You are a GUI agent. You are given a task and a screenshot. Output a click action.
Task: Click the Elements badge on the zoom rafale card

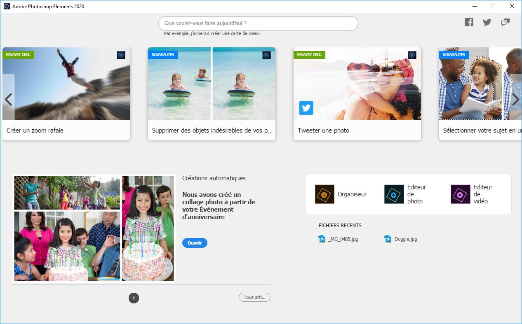(x=121, y=54)
